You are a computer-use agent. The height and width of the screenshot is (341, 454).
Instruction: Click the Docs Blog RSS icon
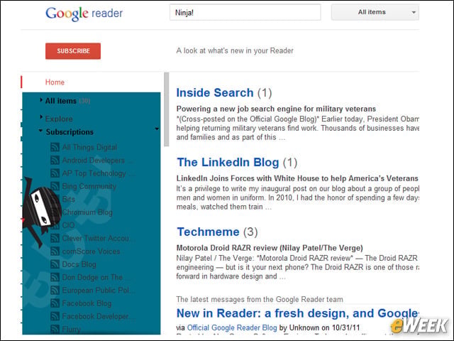coord(55,264)
